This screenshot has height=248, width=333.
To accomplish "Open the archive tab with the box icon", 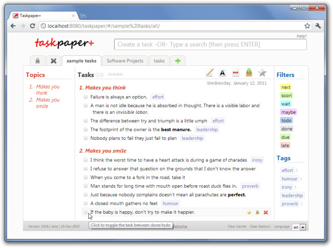I will coord(38,61).
